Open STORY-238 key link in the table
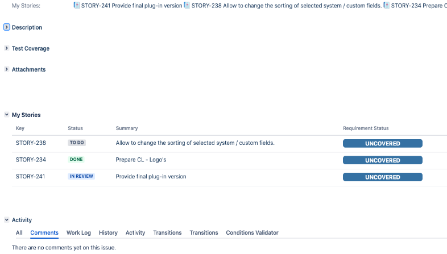The image size is (447, 254). (31, 143)
